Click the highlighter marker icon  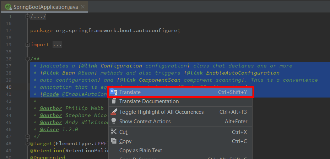(x=114, y=112)
